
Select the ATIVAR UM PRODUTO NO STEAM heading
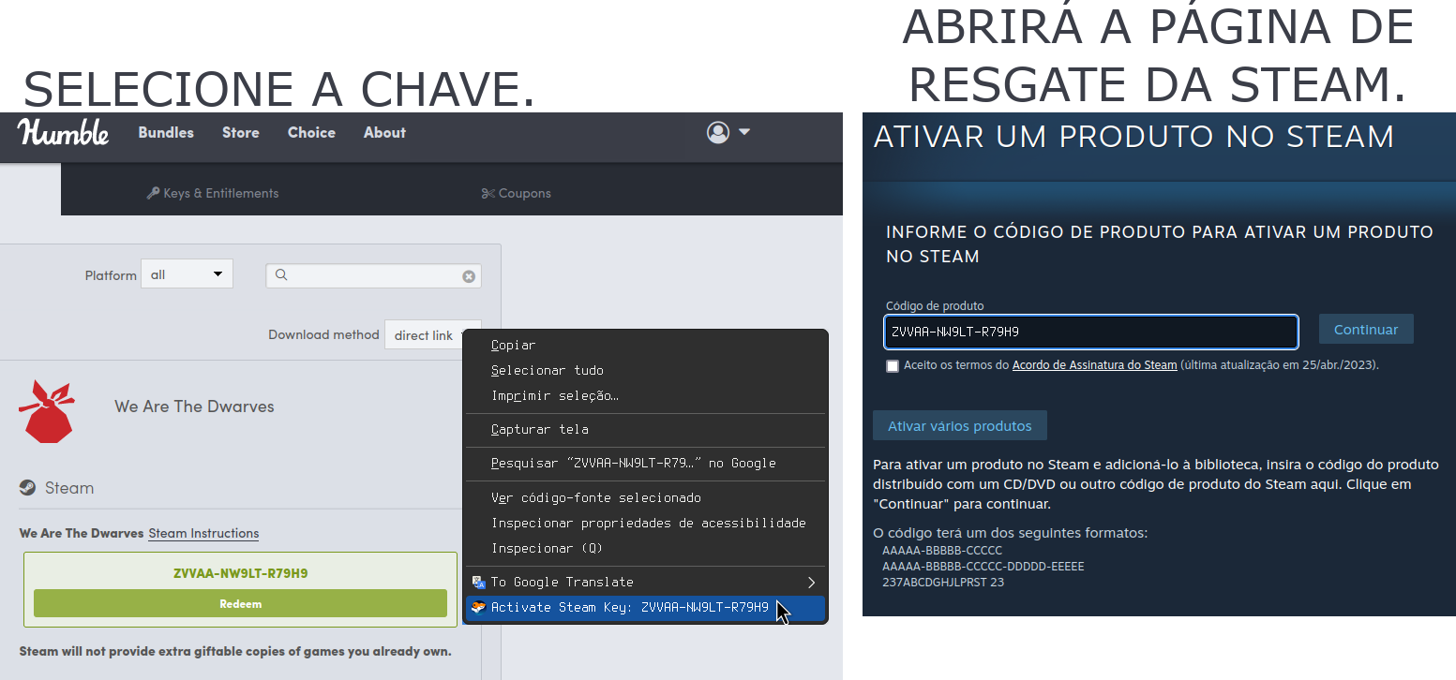[x=1133, y=137]
